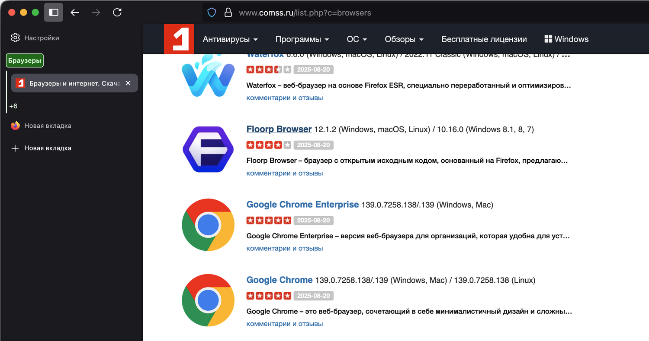Click the description "Floorp Browser – браузер с открытым"
Image resolution: width=649 pixels, height=341 pixels.
pos(407,161)
